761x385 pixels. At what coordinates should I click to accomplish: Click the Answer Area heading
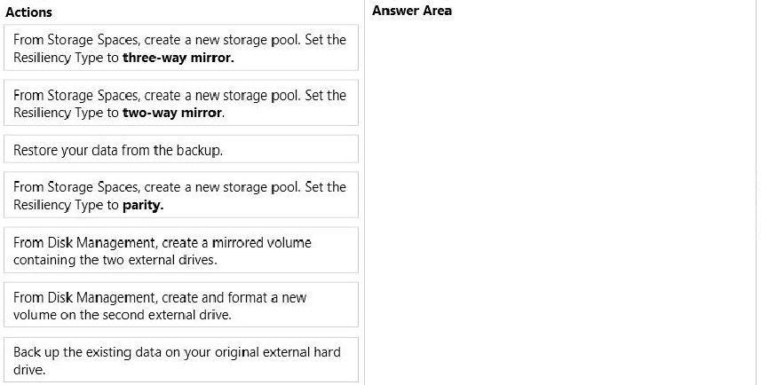coord(412,11)
